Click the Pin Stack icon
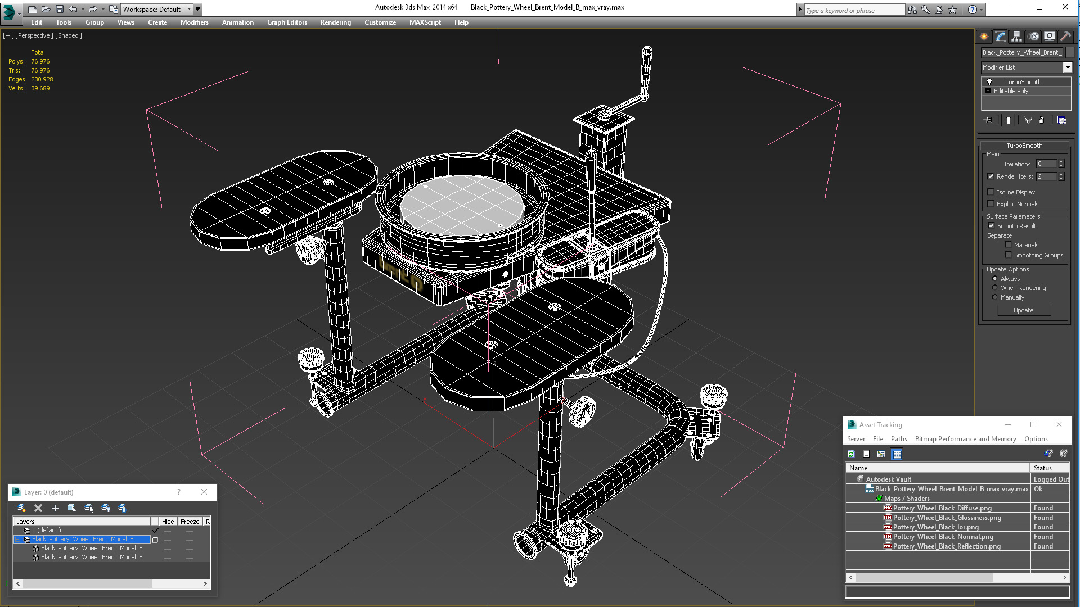 click(x=989, y=120)
